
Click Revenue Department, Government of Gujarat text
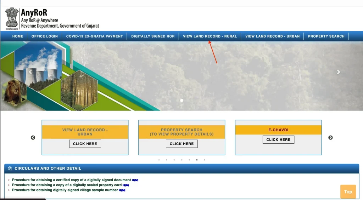point(60,26)
